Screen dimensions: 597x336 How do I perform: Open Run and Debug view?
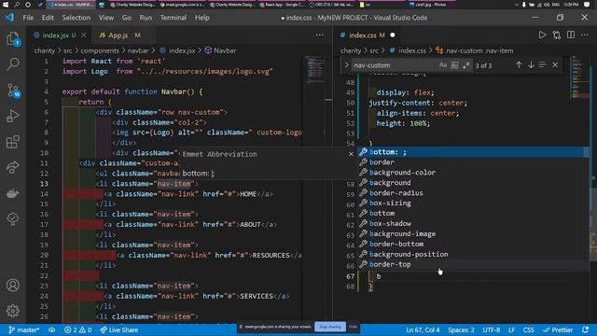[13, 116]
